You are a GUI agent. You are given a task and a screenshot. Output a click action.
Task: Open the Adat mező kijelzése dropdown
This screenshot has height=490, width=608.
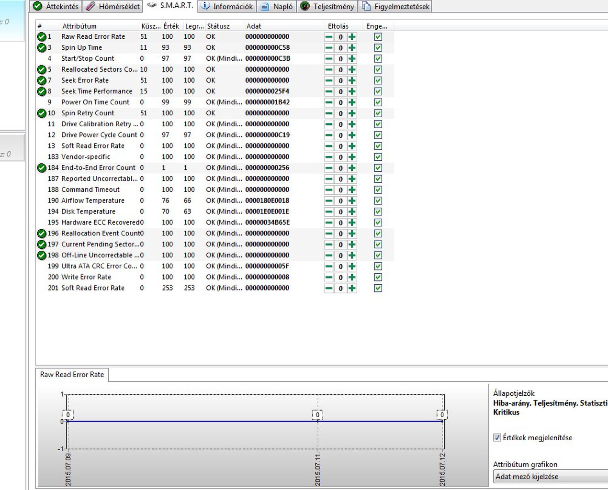tap(551, 477)
